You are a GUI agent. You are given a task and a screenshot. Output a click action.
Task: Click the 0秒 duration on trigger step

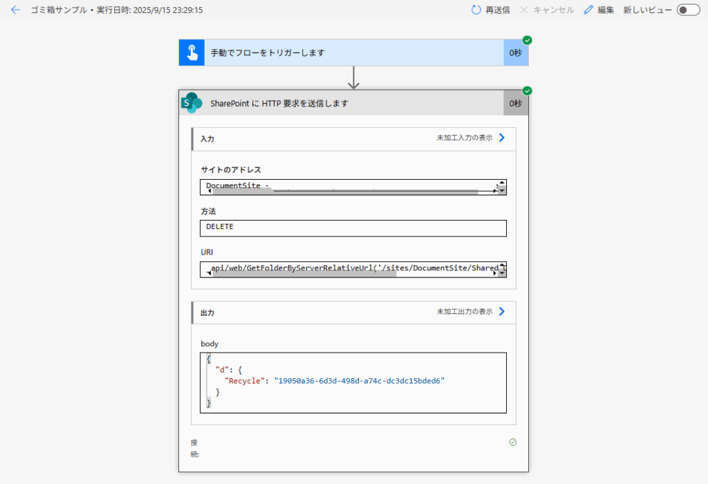pyautogui.click(x=516, y=53)
